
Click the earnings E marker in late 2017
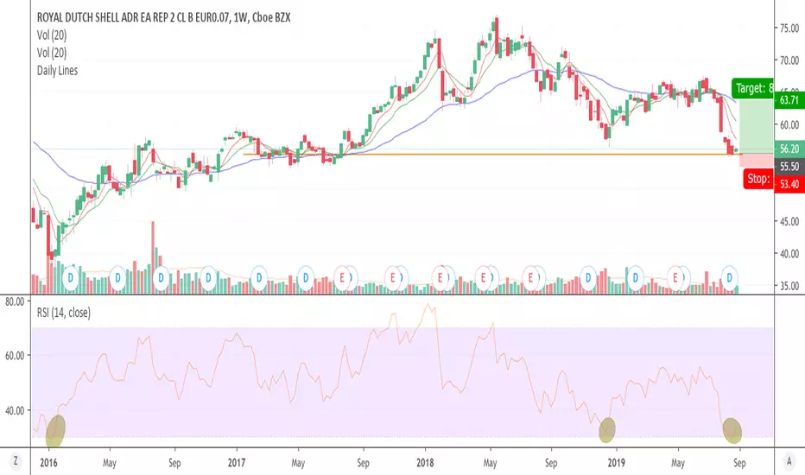click(x=392, y=278)
